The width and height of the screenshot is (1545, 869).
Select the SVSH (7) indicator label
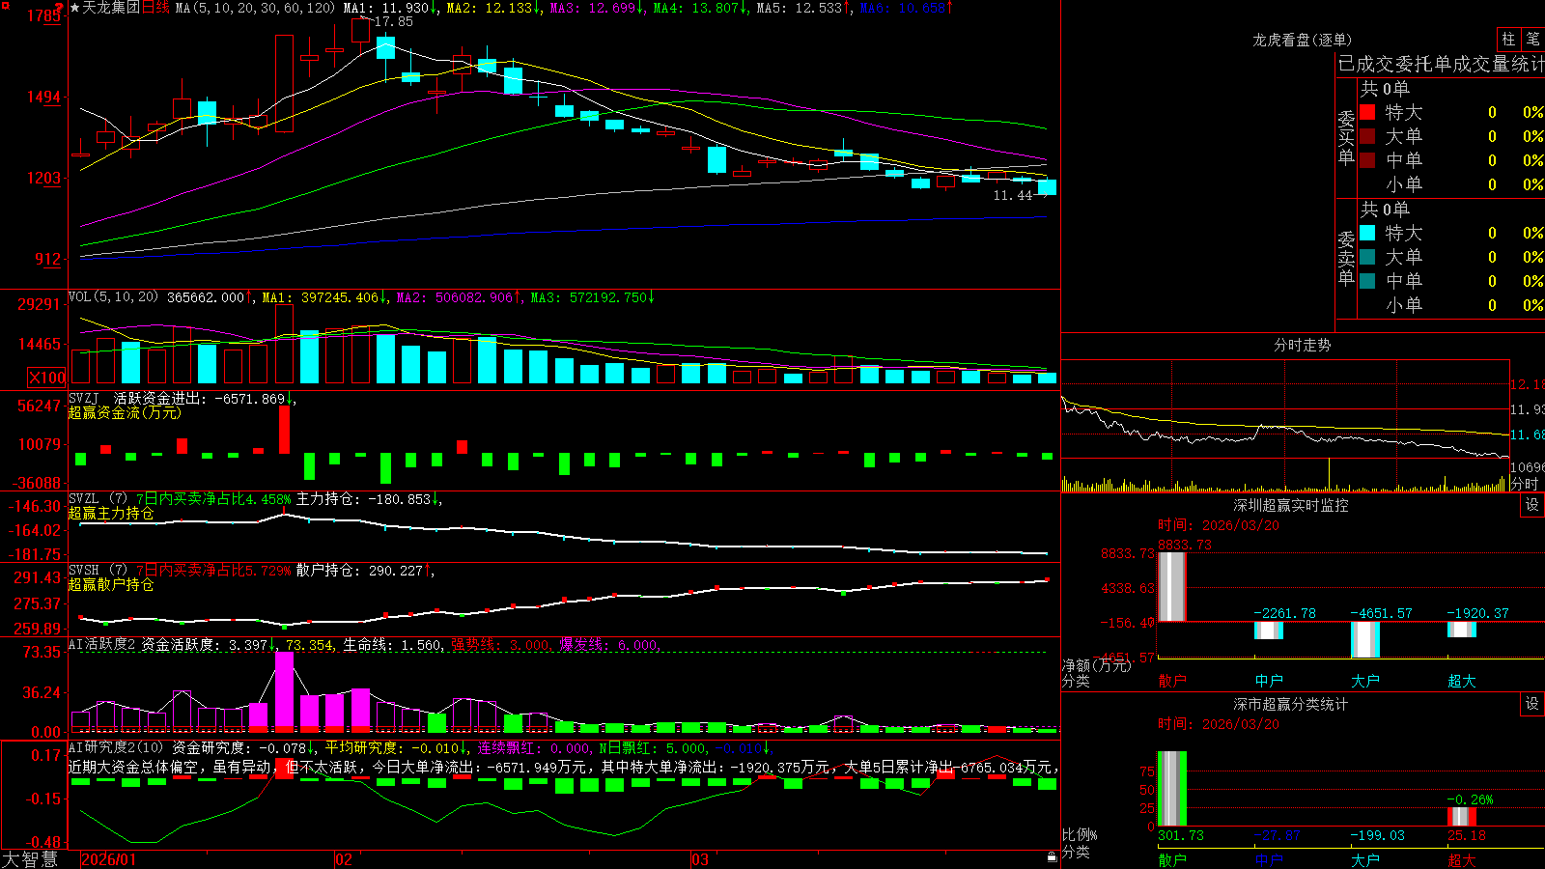pyautogui.click(x=98, y=570)
